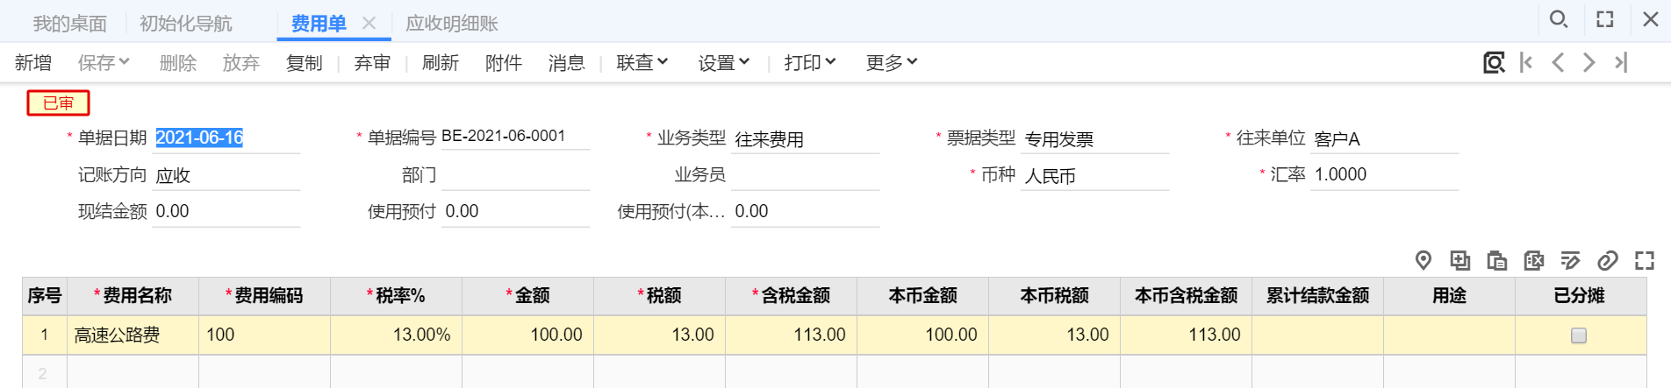Tick the 已分摊 checkbox in row 1
This screenshot has width=1671, height=388.
(1579, 335)
